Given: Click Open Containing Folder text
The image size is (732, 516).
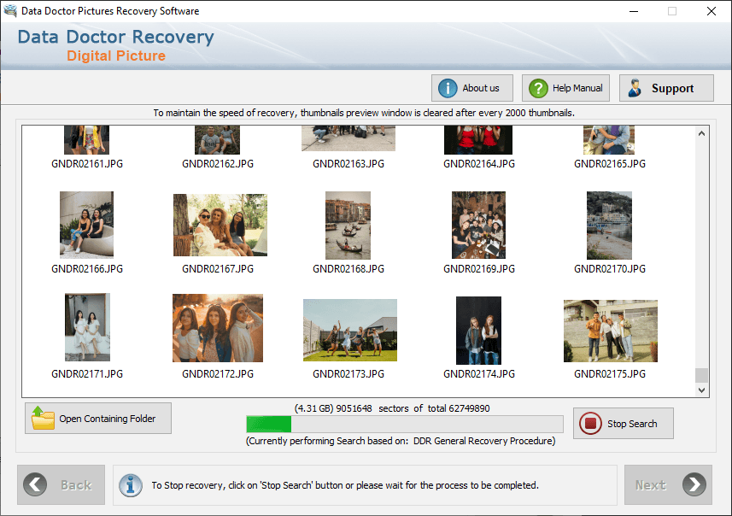Looking at the screenshot, I should click(x=108, y=419).
